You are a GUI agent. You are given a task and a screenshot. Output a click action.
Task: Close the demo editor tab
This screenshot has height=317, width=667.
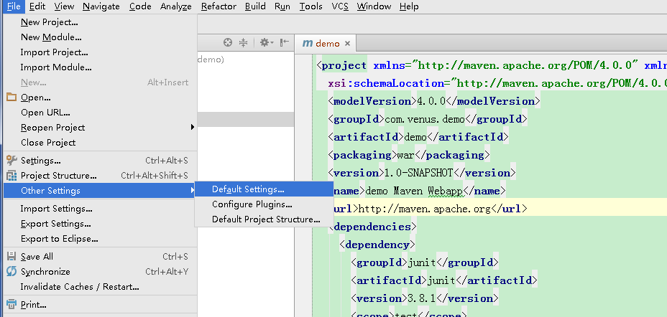click(x=347, y=43)
